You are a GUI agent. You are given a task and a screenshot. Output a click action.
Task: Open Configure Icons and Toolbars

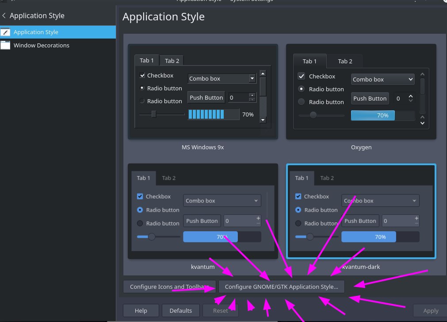tap(169, 287)
